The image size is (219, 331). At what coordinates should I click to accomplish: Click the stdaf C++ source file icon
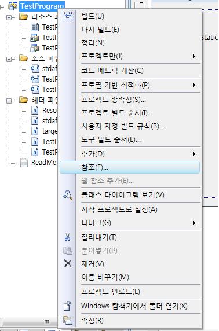click(x=35, y=68)
